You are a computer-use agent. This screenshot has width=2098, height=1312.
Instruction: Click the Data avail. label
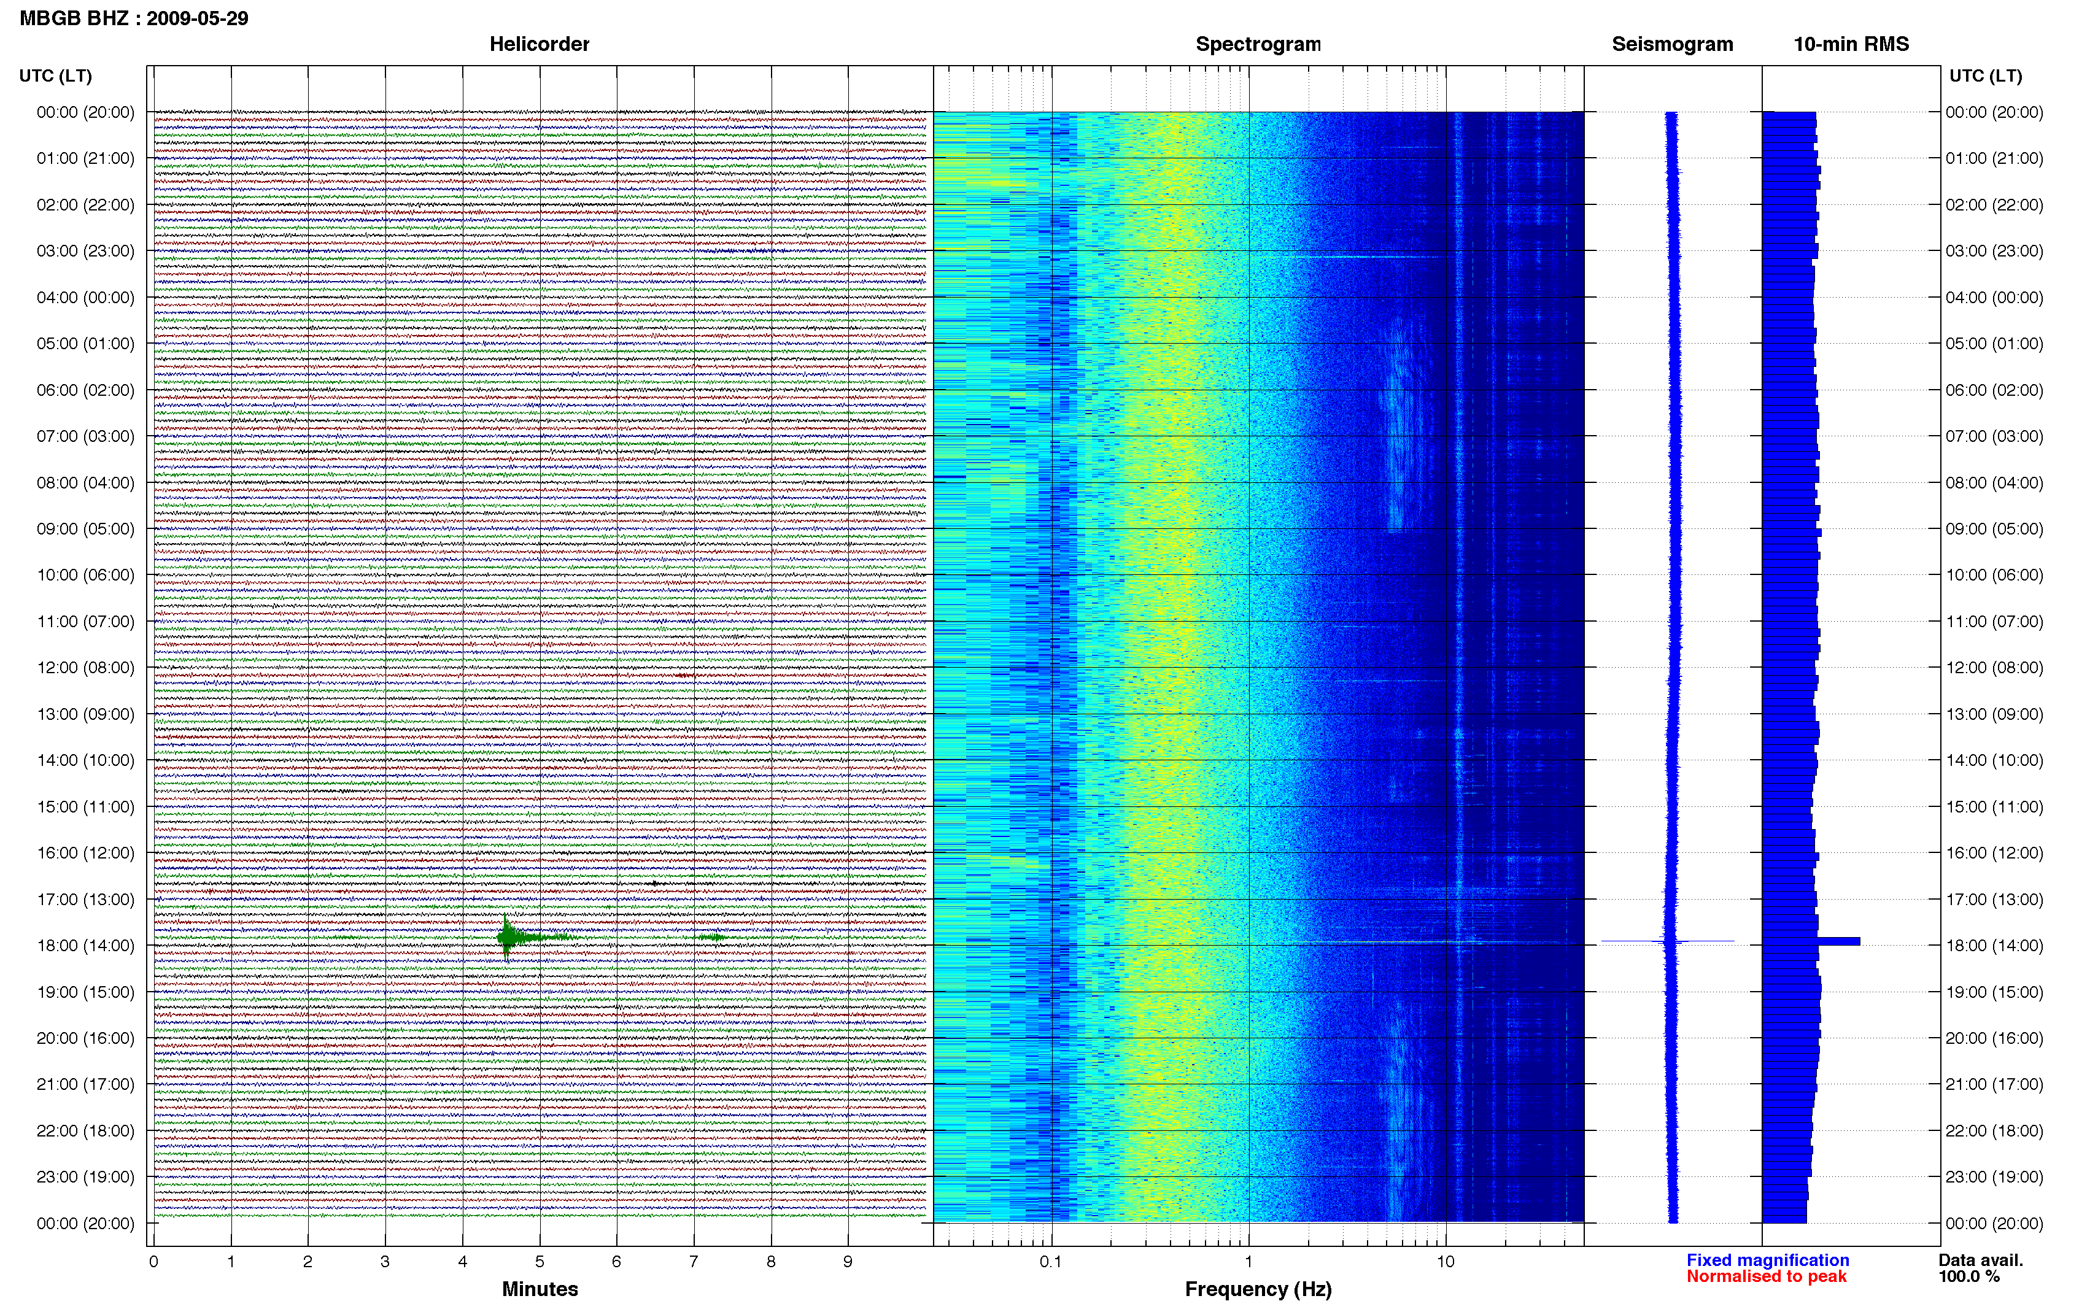coord(1980,1260)
